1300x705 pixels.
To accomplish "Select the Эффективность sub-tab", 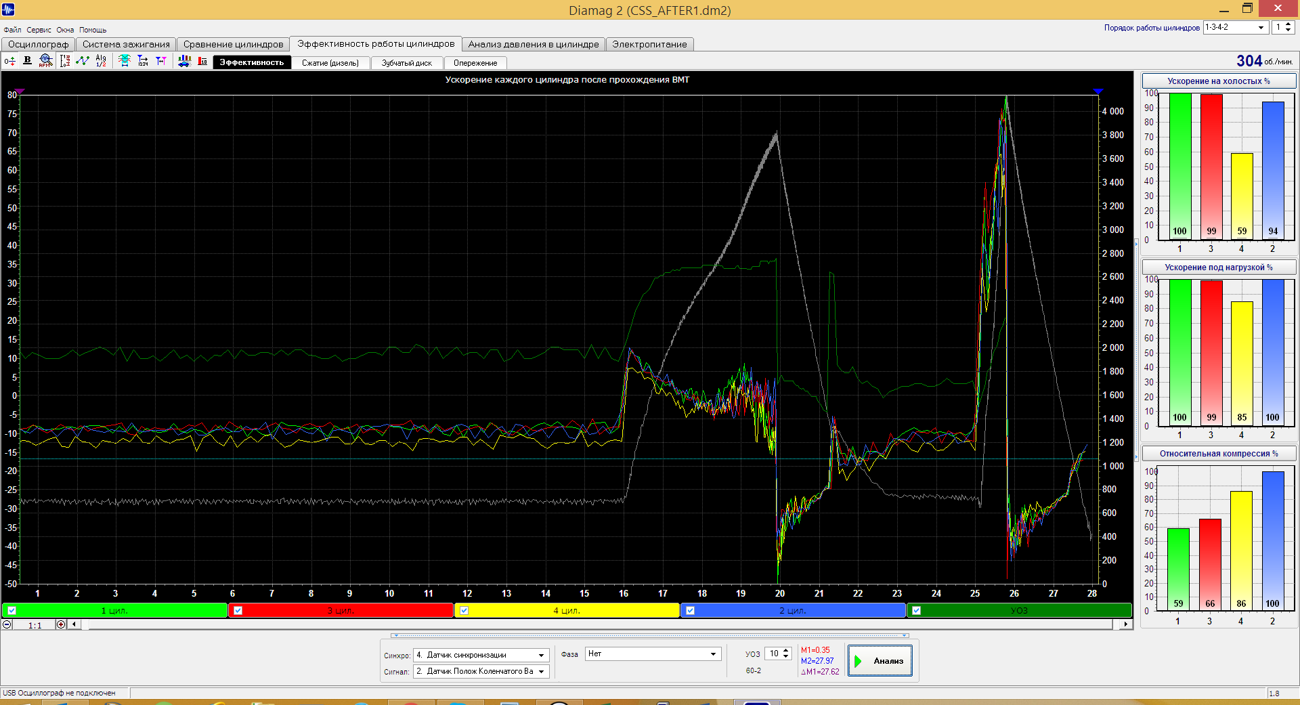I will pyautogui.click(x=252, y=62).
